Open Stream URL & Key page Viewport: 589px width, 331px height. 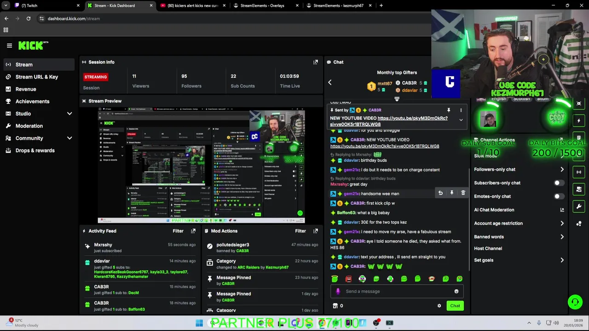click(38, 77)
